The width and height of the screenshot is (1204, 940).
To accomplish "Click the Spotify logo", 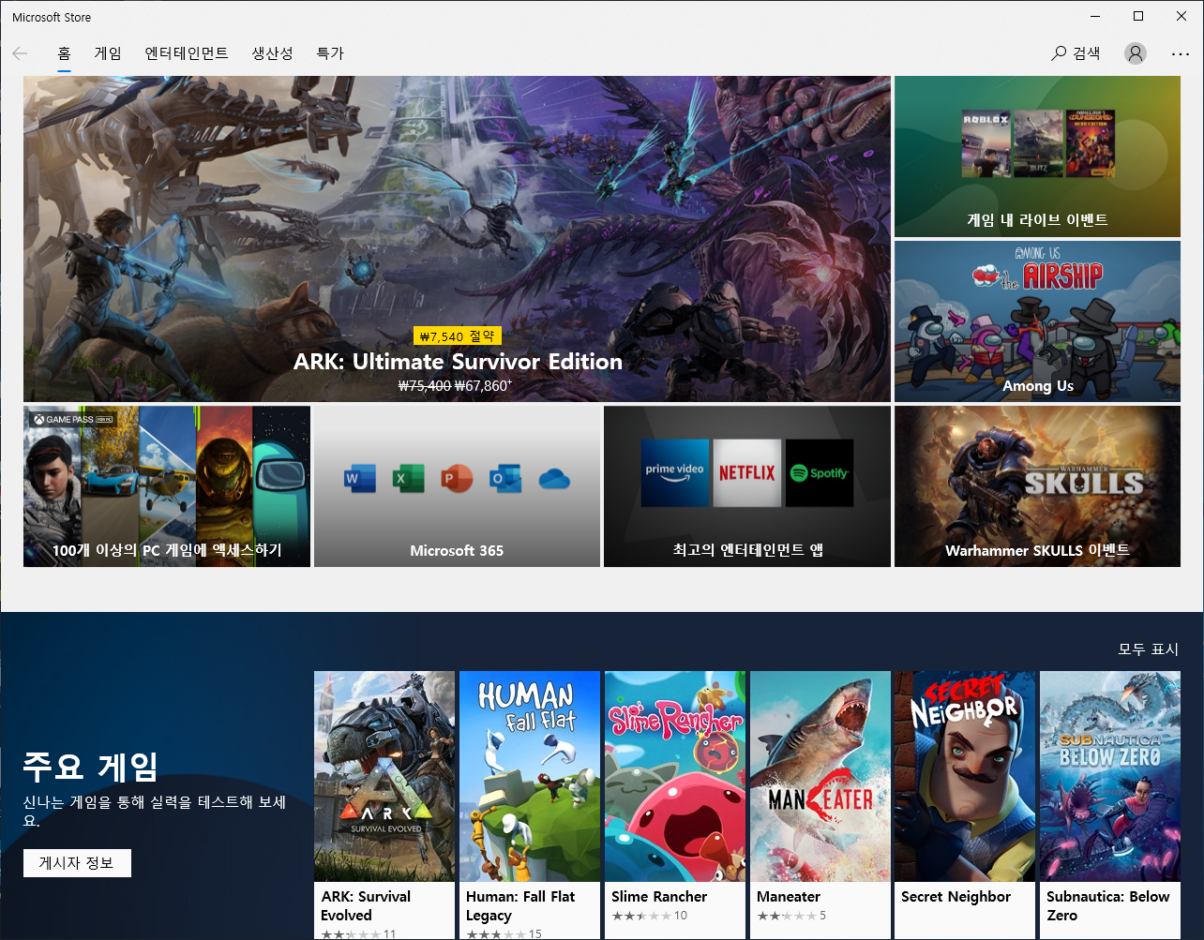I will click(x=820, y=473).
